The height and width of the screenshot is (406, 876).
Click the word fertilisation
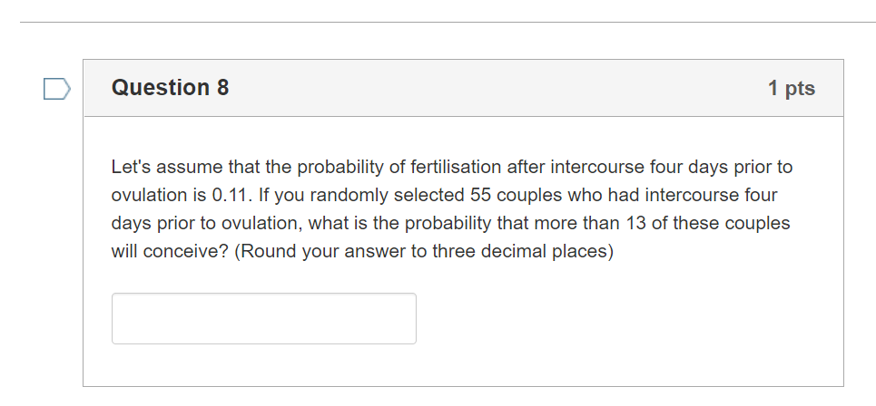pos(456,167)
